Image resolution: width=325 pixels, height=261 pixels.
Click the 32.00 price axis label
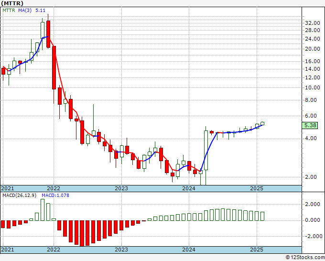pos(313,23)
